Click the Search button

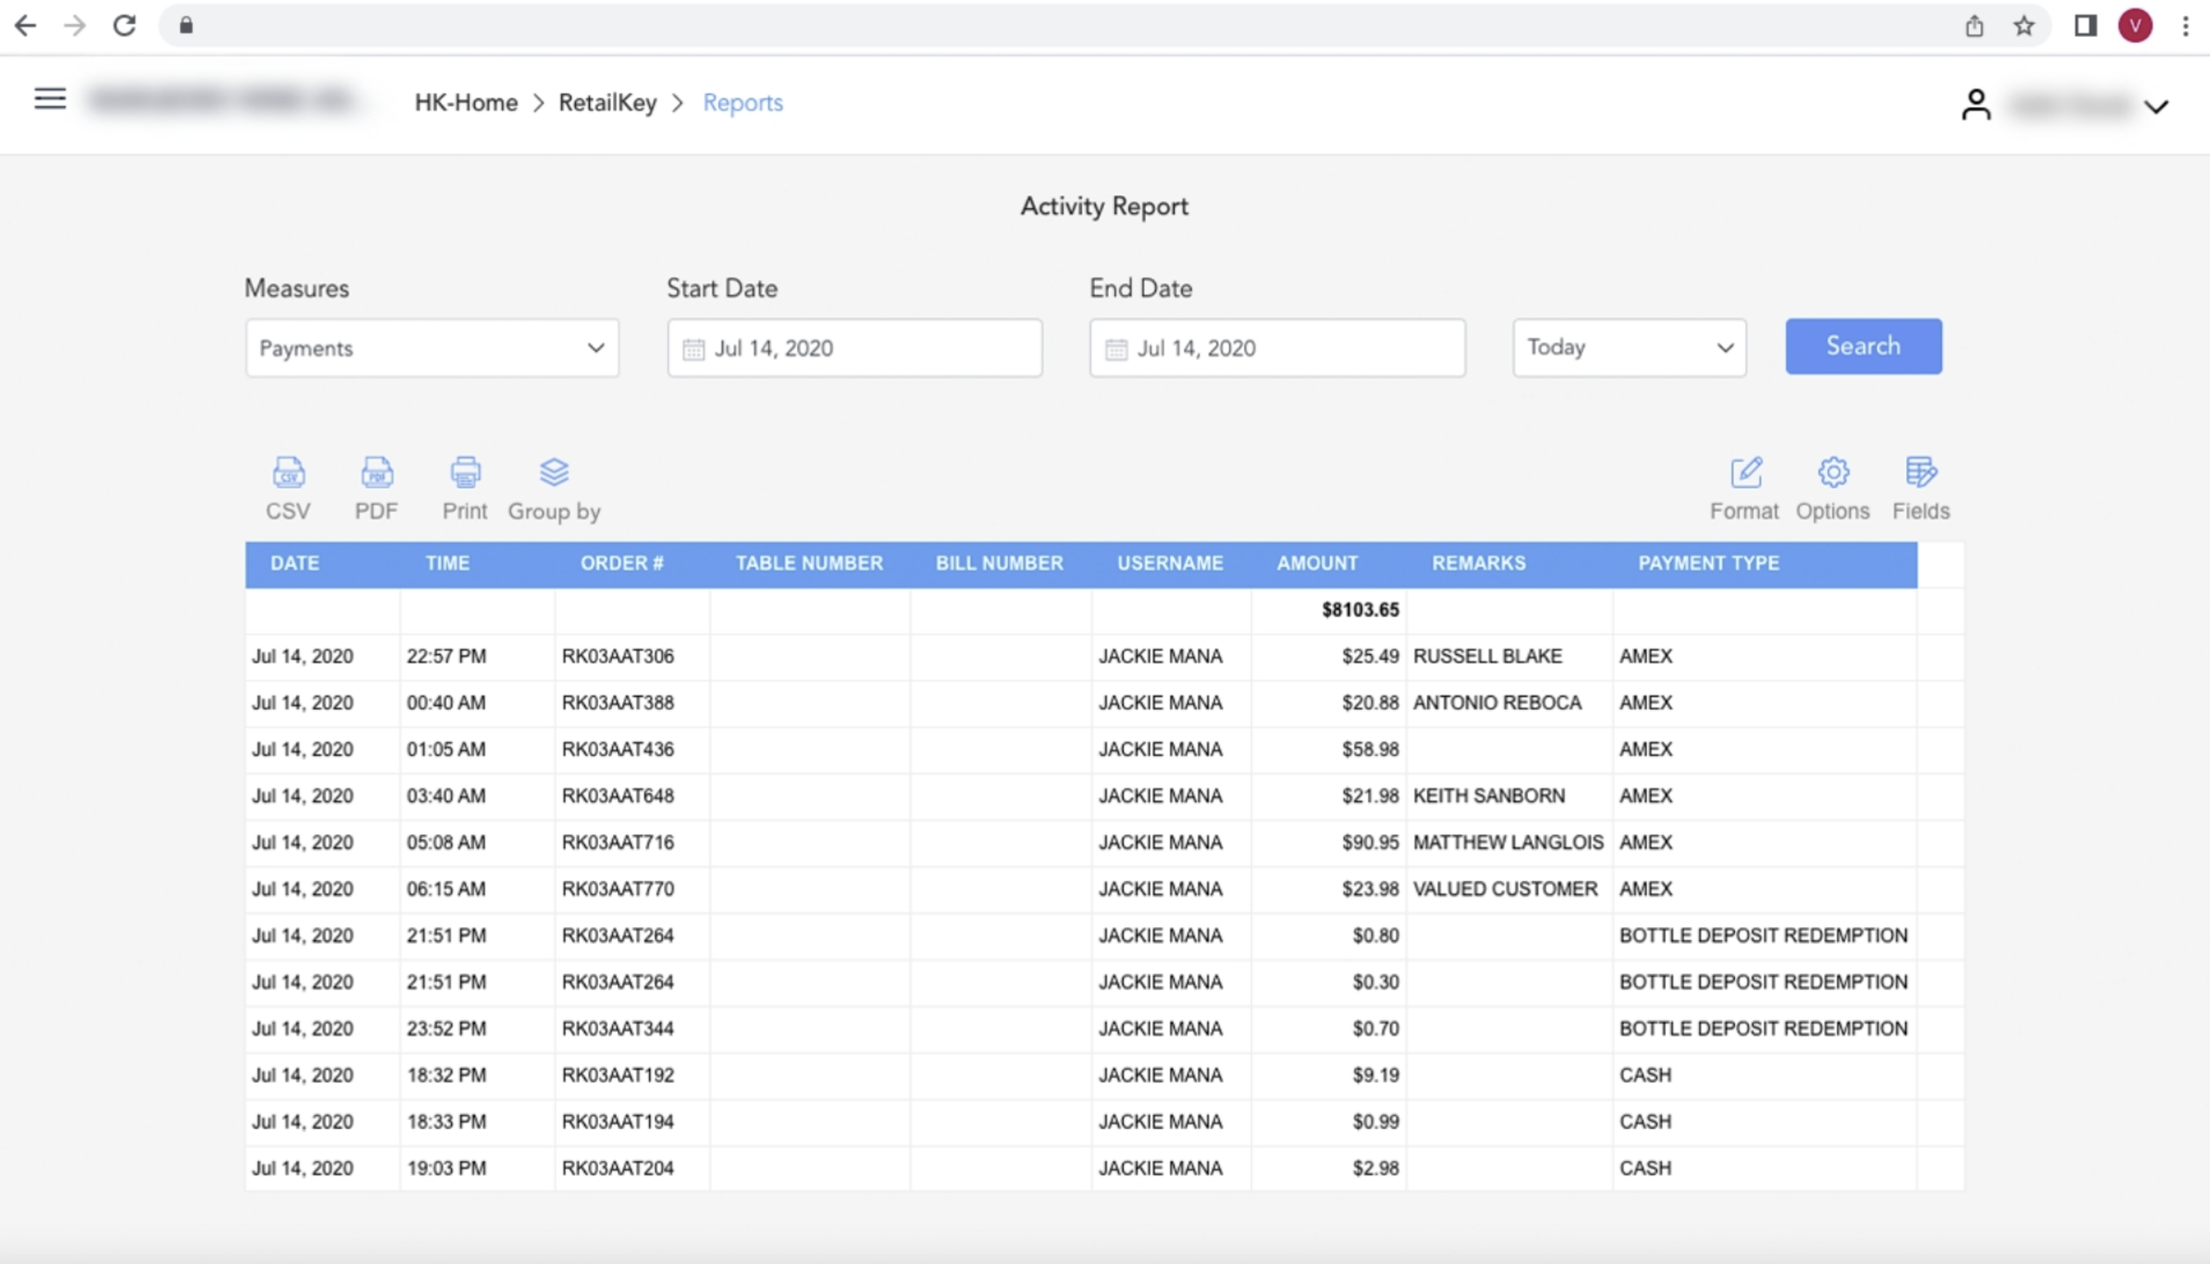1863,347
